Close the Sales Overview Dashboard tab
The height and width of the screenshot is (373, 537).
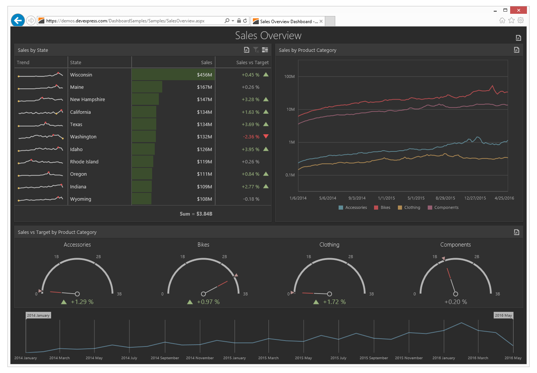(x=321, y=21)
